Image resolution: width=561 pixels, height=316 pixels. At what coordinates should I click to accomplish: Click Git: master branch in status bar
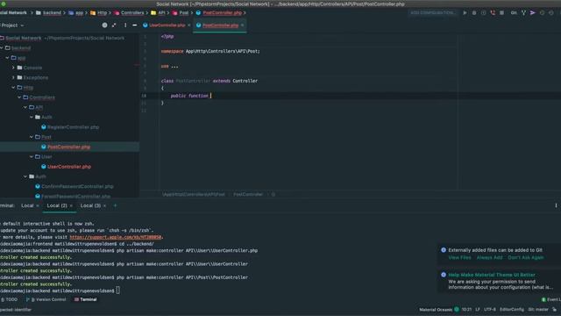[x=538, y=310]
